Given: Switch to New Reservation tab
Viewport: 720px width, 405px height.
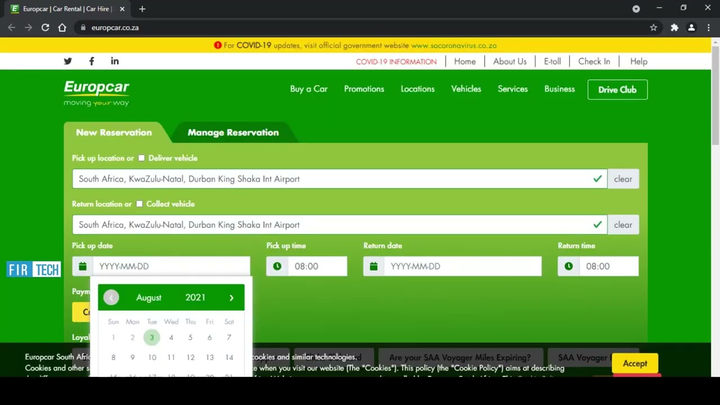Looking at the screenshot, I should tap(114, 133).
